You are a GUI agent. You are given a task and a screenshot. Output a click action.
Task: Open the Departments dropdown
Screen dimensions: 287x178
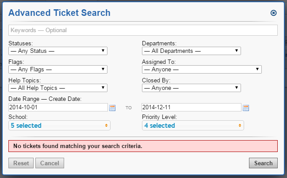(191, 51)
